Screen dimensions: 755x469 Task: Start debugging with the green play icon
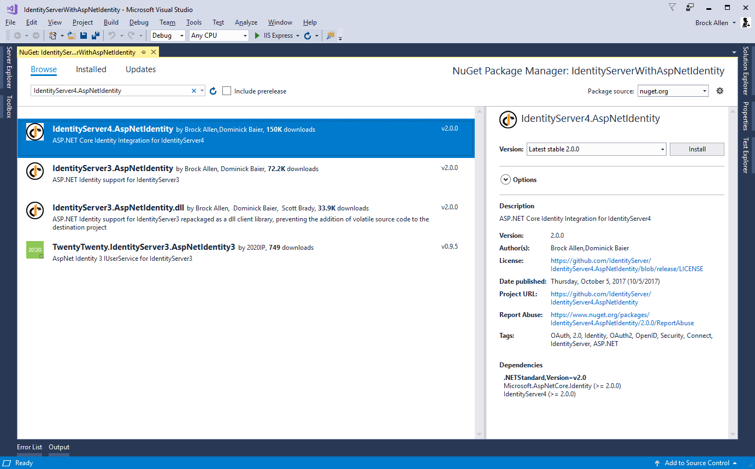(x=257, y=36)
